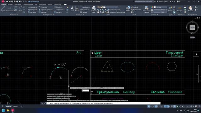The image size is (201, 113).
Task: Choose the Копировать copy tool
Action: click(x=33, y=10)
